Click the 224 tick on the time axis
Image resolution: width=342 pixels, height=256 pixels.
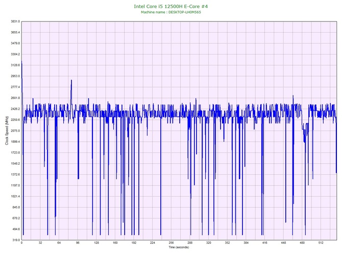pyautogui.click(x=153, y=243)
